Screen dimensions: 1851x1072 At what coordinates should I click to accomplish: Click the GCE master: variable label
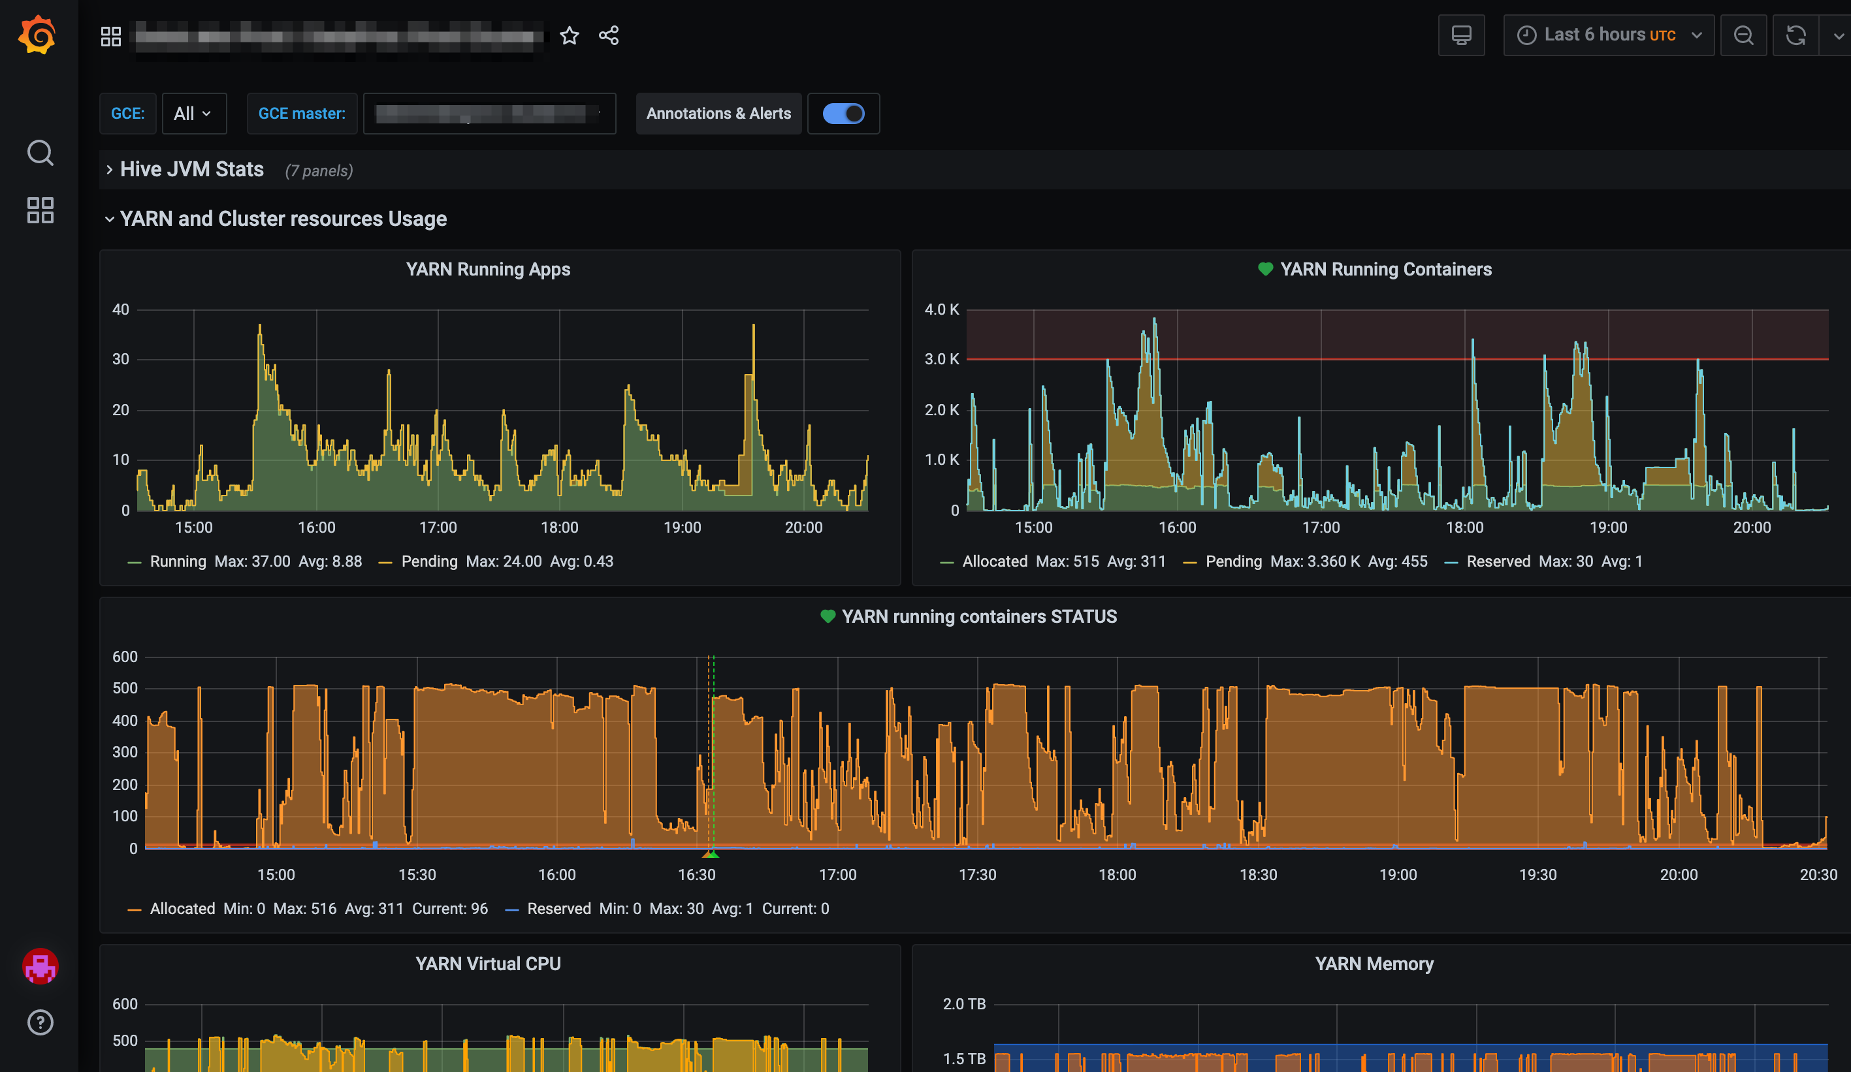click(302, 114)
